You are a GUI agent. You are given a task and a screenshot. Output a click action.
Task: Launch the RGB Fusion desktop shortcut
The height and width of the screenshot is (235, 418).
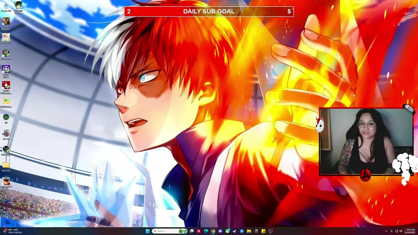(6, 55)
